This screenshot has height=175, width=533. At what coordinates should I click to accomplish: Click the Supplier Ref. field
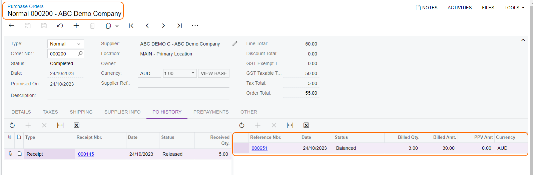[x=183, y=83]
